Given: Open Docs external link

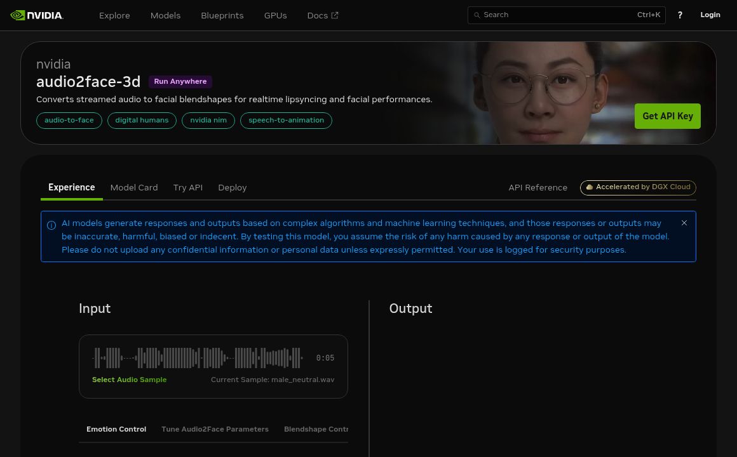Looking at the screenshot, I should pyautogui.click(x=322, y=15).
